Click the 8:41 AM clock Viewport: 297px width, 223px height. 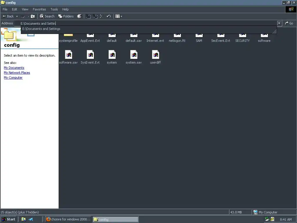coord(286,220)
